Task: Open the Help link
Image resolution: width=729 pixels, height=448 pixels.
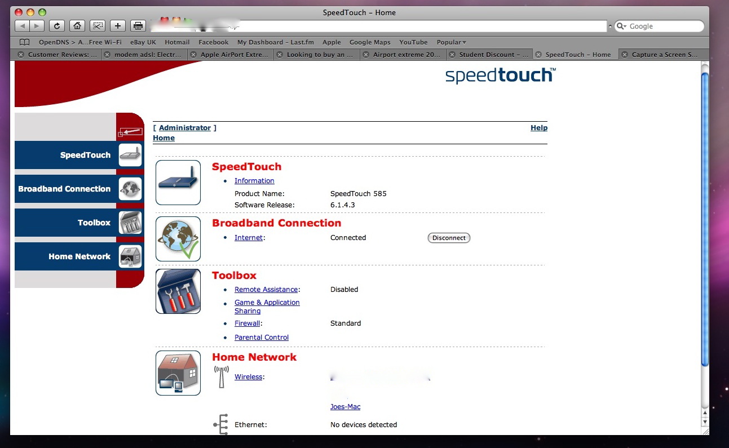Action: pos(539,128)
